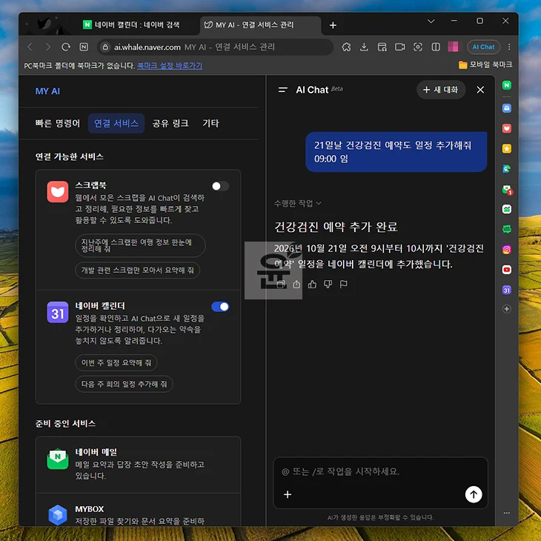Screen dimensions: 541x541
Task: Go forward to the next page
Action: click(48, 47)
